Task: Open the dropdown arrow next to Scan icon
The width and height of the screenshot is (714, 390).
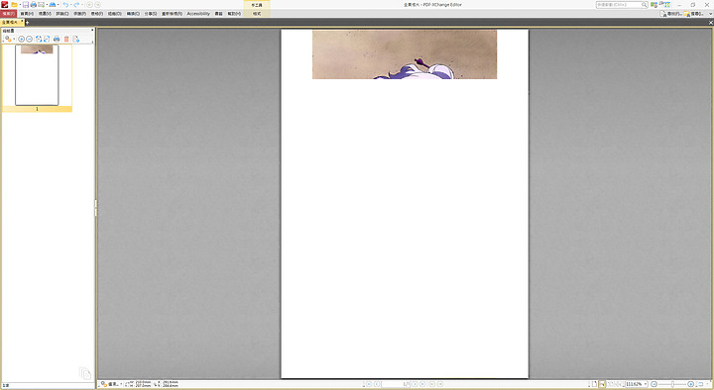Action: (x=58, y=5)
